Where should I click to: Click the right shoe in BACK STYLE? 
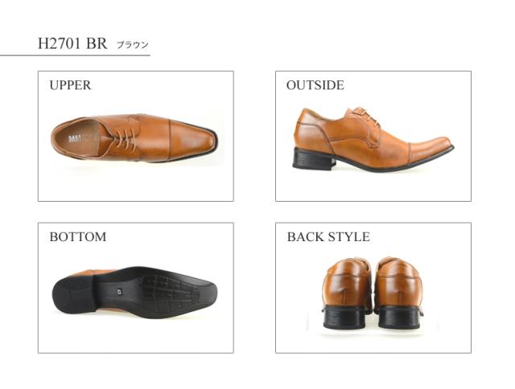399,293
